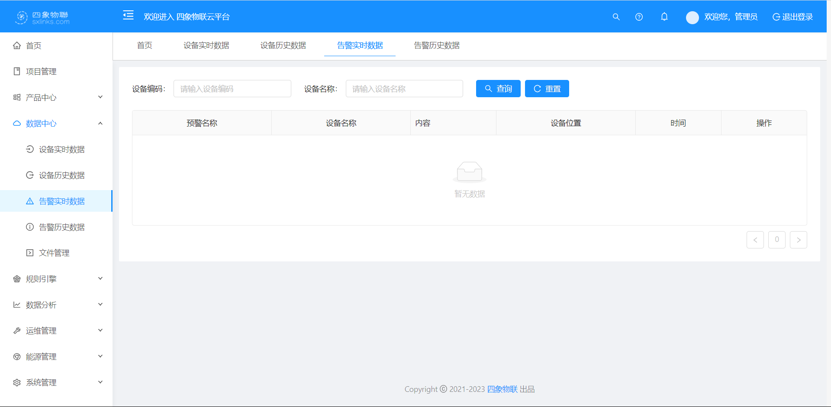Click the user avatar circle in top bar
The width and height of the screenshot is (831, 407).
tap(692, 17)
